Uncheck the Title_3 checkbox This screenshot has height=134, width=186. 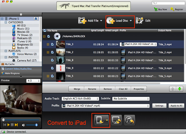tap(52, 44)
